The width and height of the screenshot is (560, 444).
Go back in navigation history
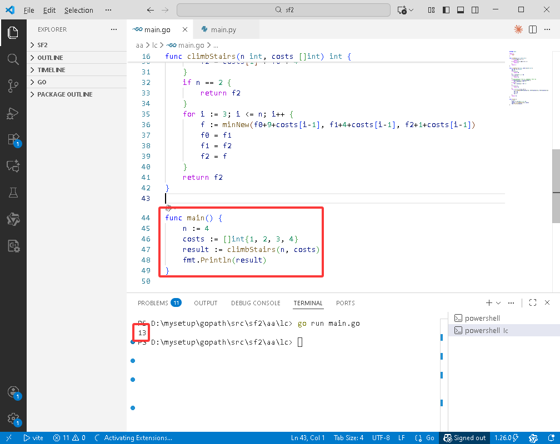[151, 10]
